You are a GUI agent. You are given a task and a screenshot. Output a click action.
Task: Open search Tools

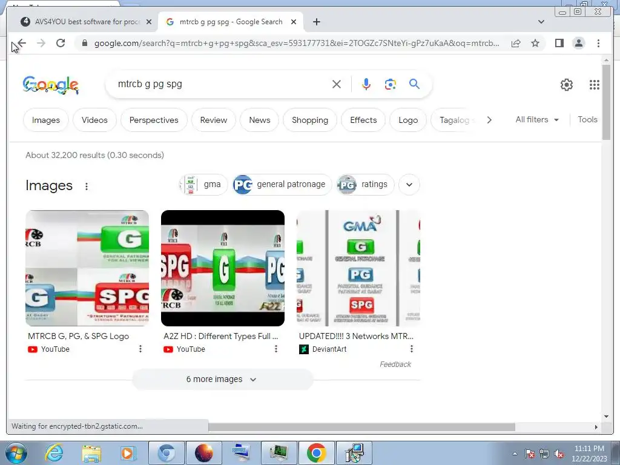587,119
